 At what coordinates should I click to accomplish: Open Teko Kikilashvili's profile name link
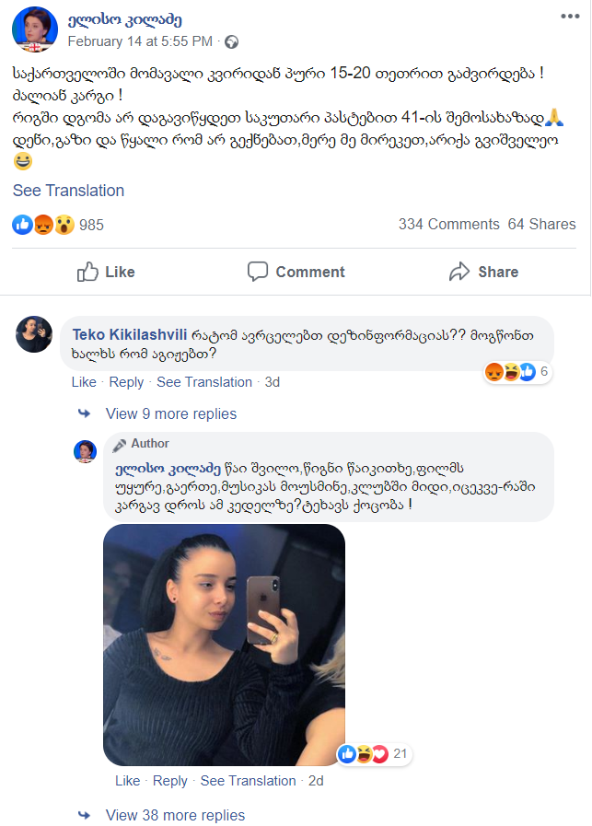[x=130, y=335]
